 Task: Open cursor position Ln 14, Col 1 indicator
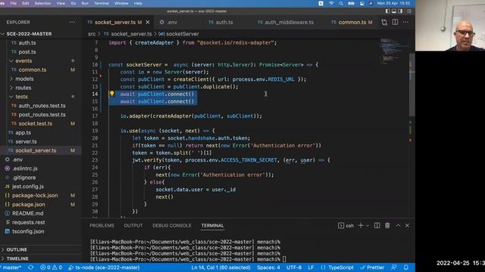click(x=221, y=267)
